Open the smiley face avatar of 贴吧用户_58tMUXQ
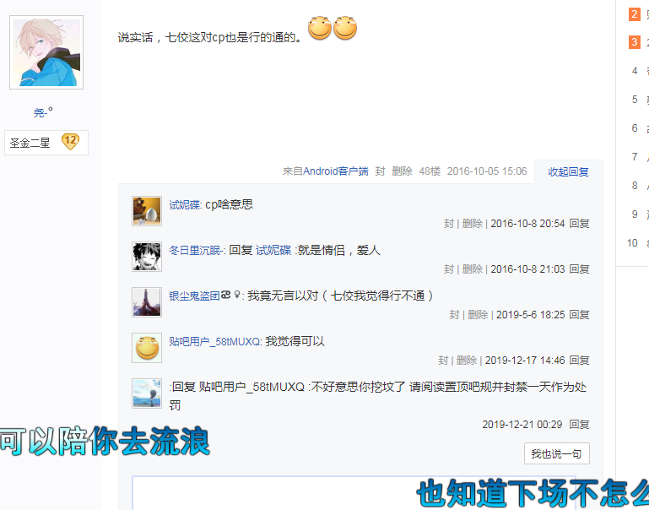Image resolution: width=649 pixels, height=510 pixels. coord(147,348)
